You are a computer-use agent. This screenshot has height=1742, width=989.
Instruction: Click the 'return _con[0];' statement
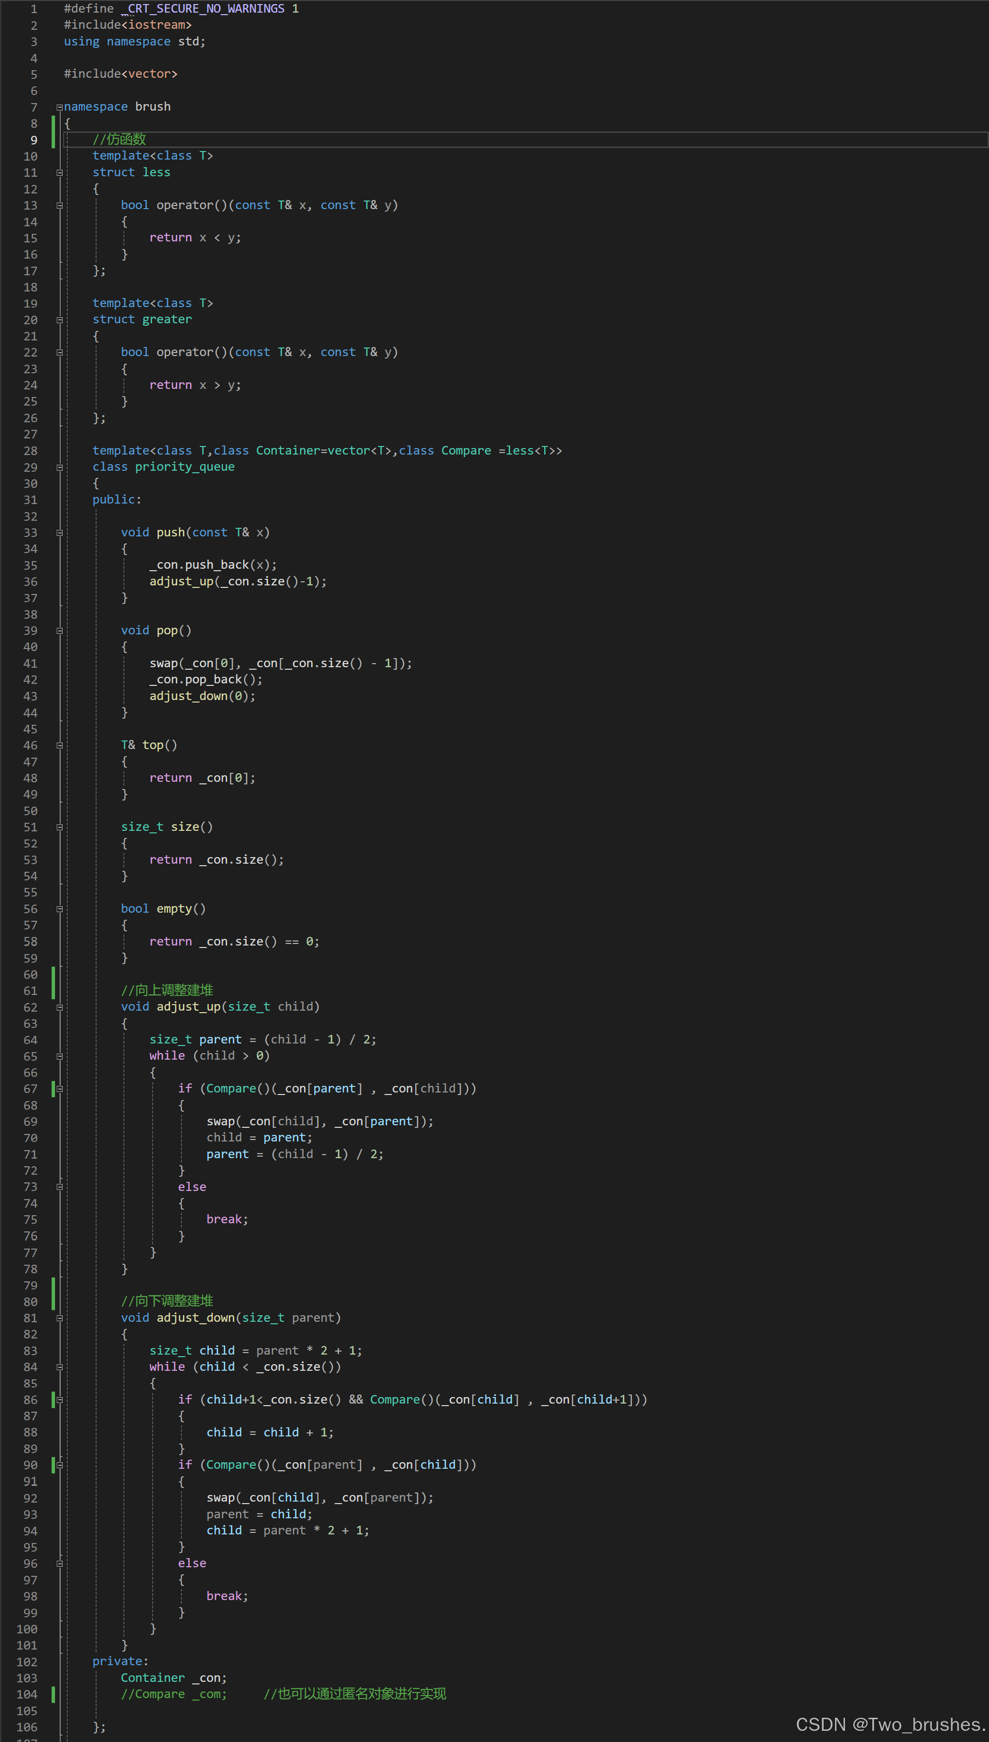click(x=203, y=778)
